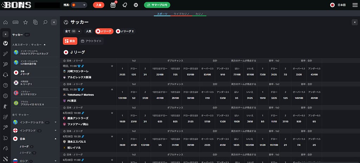Open K-リーグ 1 league link
The height and width of the screenshot is (163, 360).
[34, 83]
